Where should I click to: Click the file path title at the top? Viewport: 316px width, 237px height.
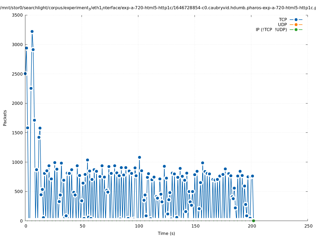pos(158,8)
